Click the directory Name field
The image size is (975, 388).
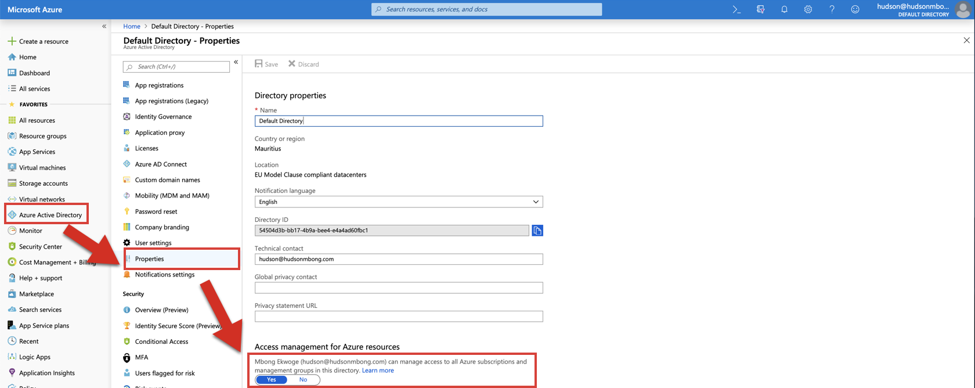[399, 121]
